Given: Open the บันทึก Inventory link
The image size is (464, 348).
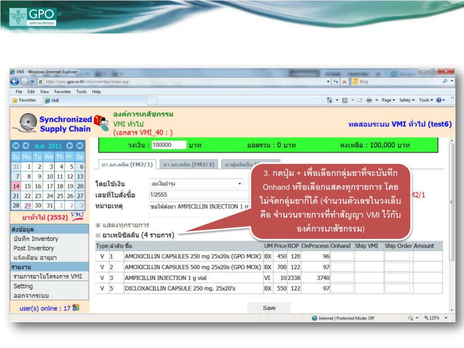Looking at the screenshot, I should [36, 239].
